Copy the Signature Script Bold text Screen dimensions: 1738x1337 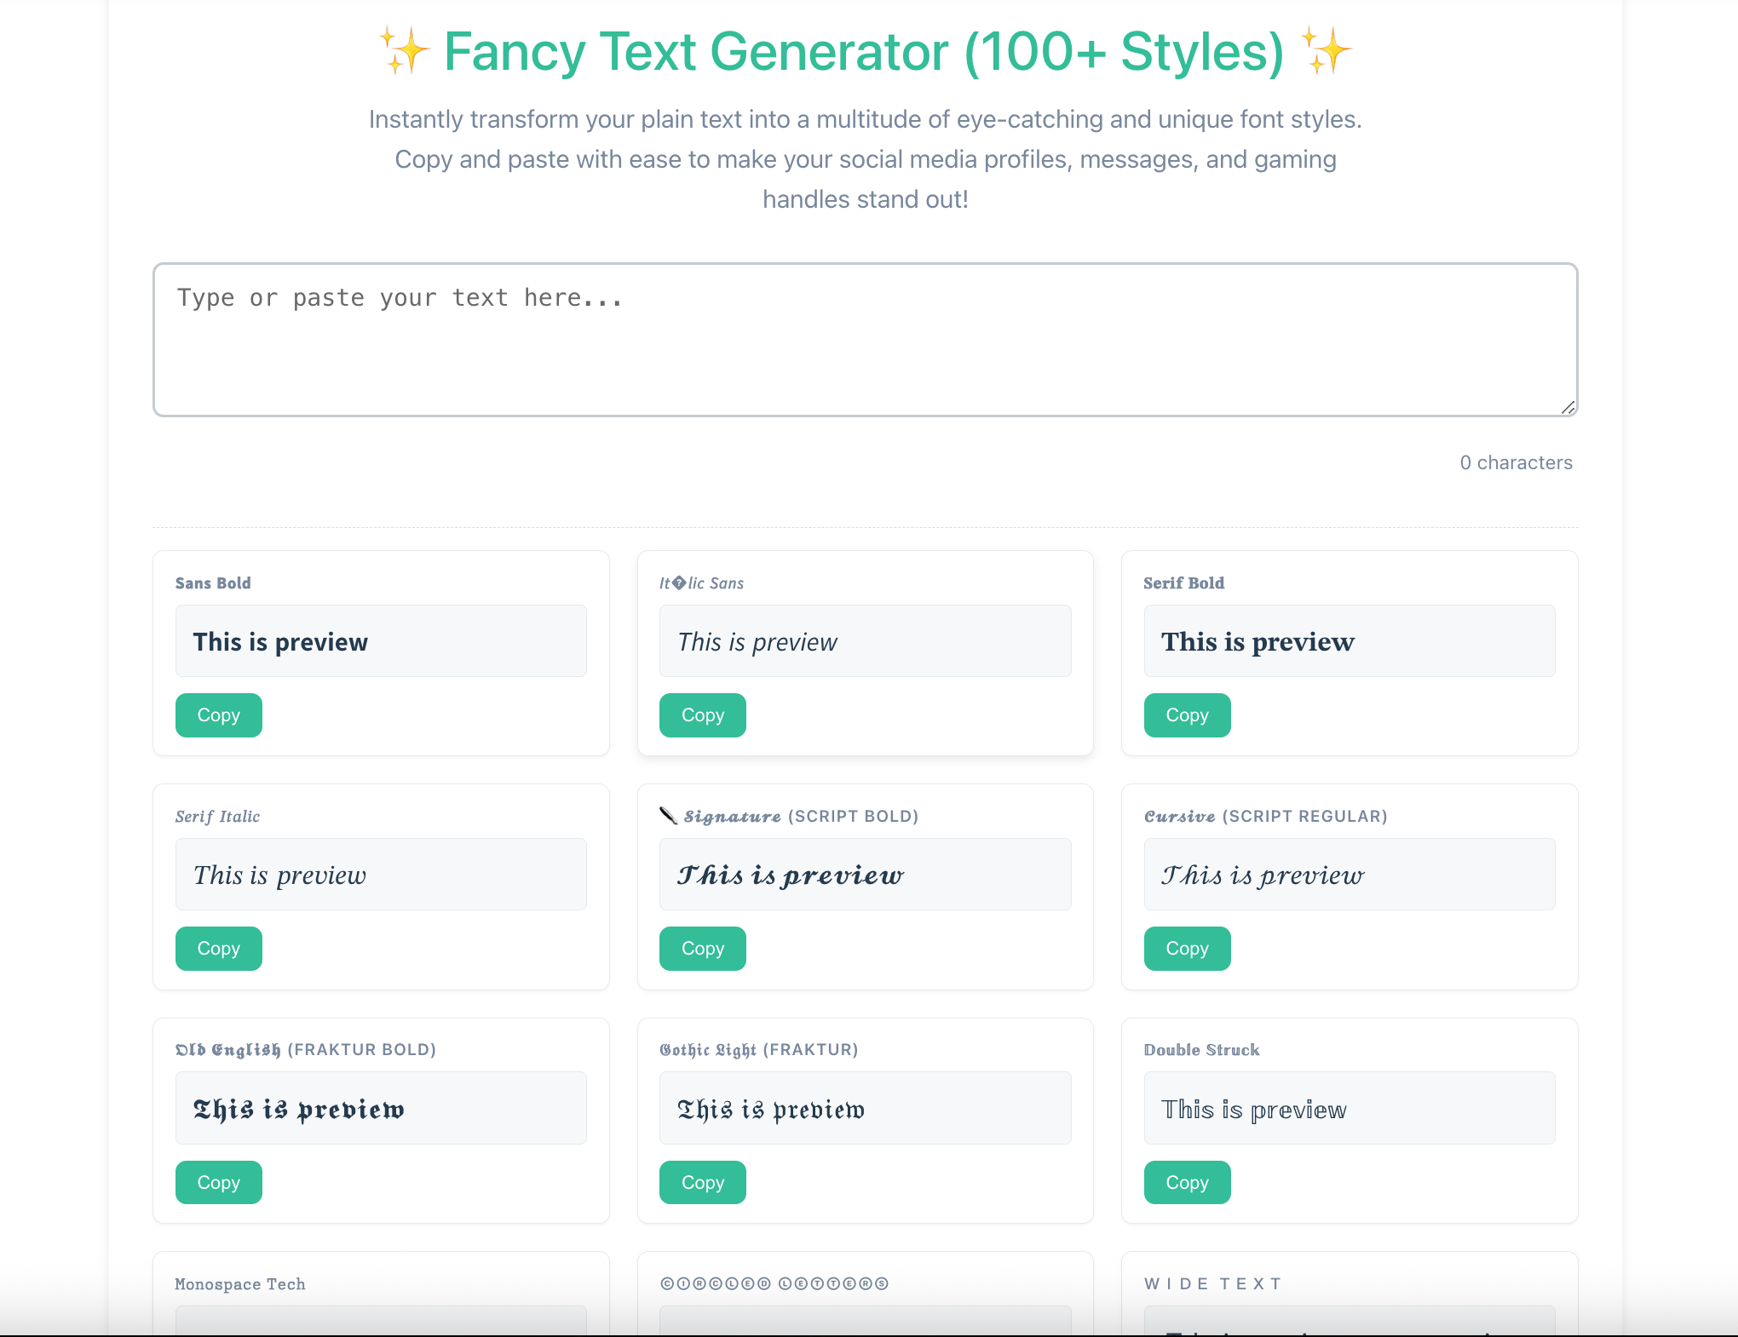702,949
